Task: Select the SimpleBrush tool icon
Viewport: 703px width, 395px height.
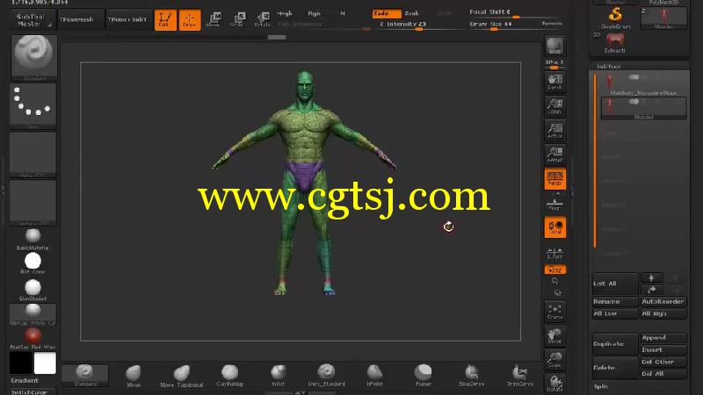Action: click(x=615, y=18)
